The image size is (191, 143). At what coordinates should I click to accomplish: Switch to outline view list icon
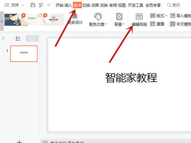(x=18, y=38)
